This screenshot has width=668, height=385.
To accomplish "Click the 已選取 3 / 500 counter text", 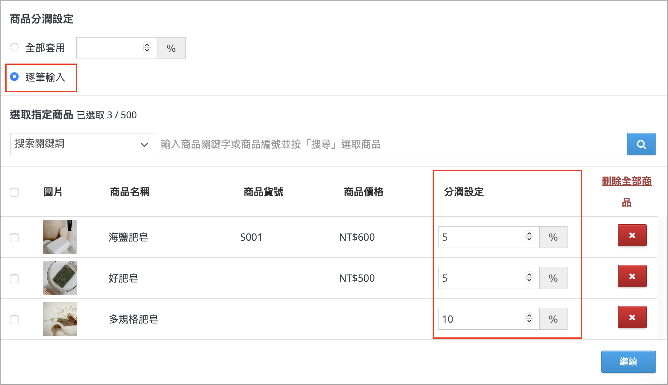I will [107, 115].
